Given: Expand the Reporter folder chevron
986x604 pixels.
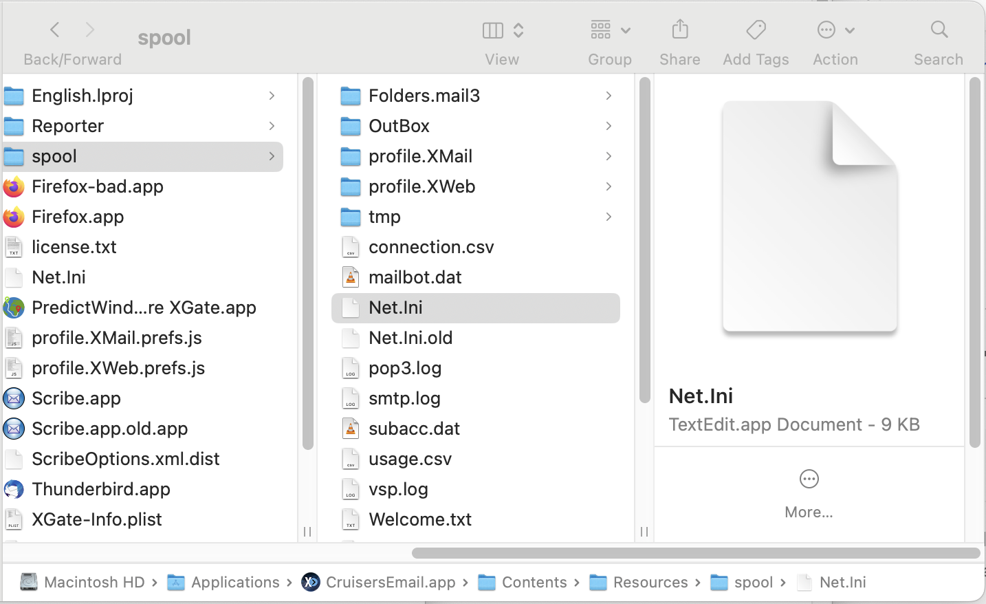Looking at the screenshot, I should pyautogui.click(x=272, y=126).
